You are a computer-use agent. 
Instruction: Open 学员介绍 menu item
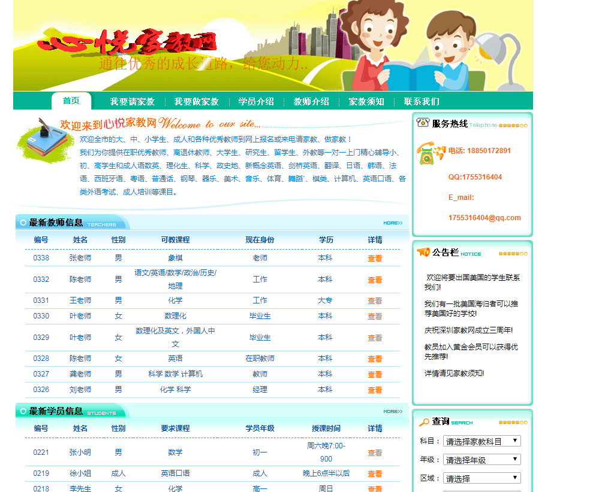point(256,102)
